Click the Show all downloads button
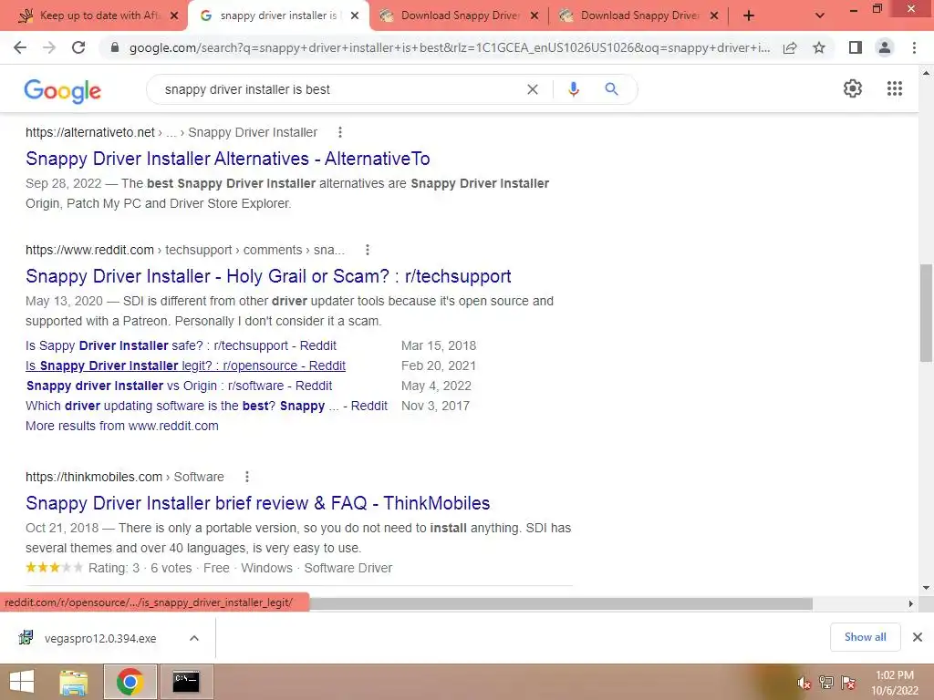Image resolution: width=934 pixels, height=700 pixels. tap(865, 637)
